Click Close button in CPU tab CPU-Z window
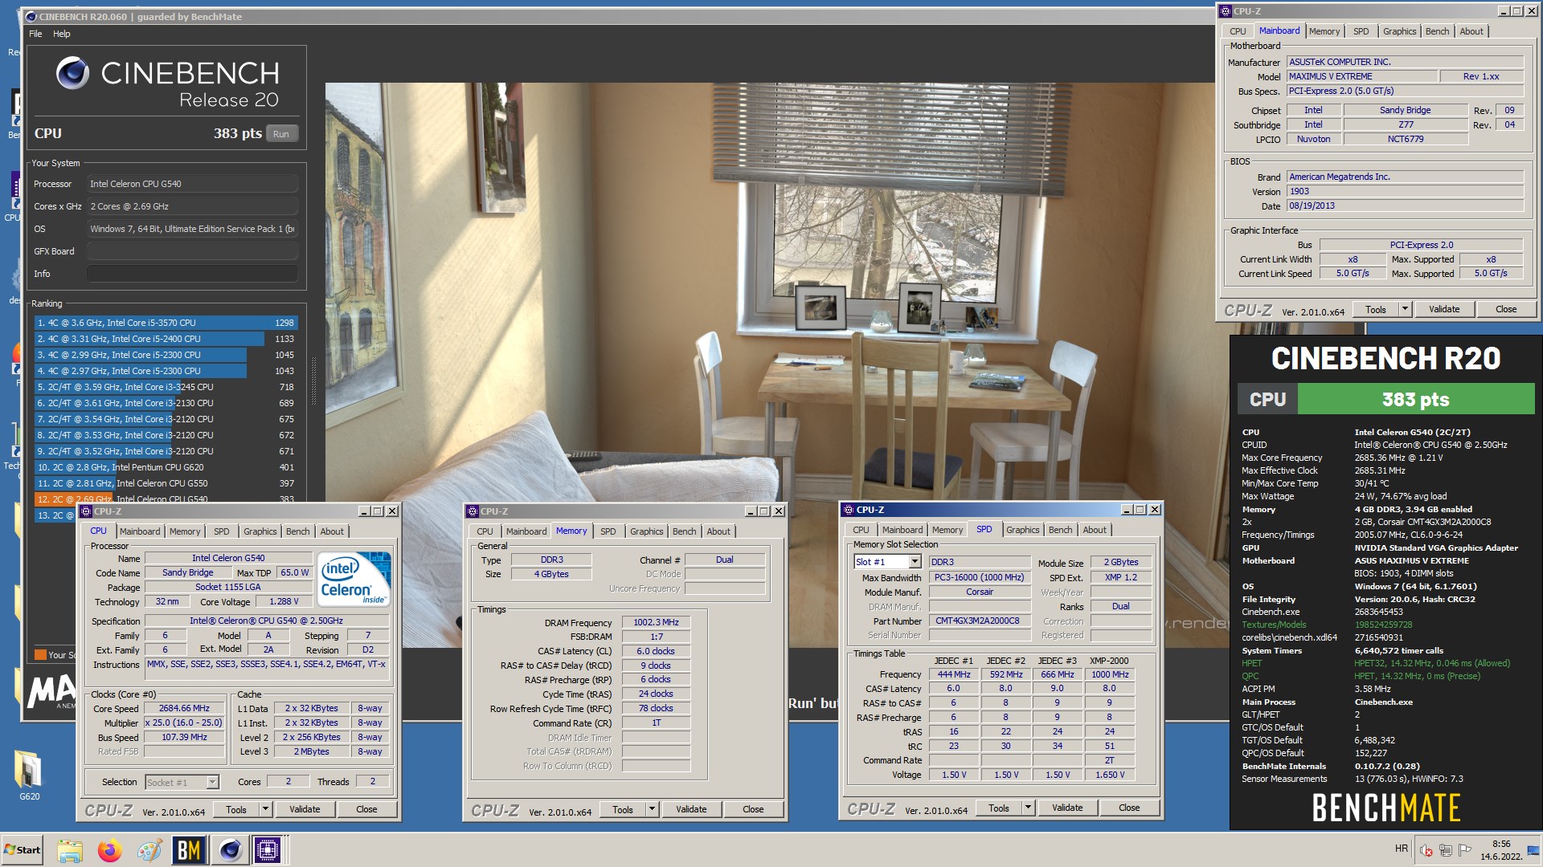1543x867 pixels. 366,809
